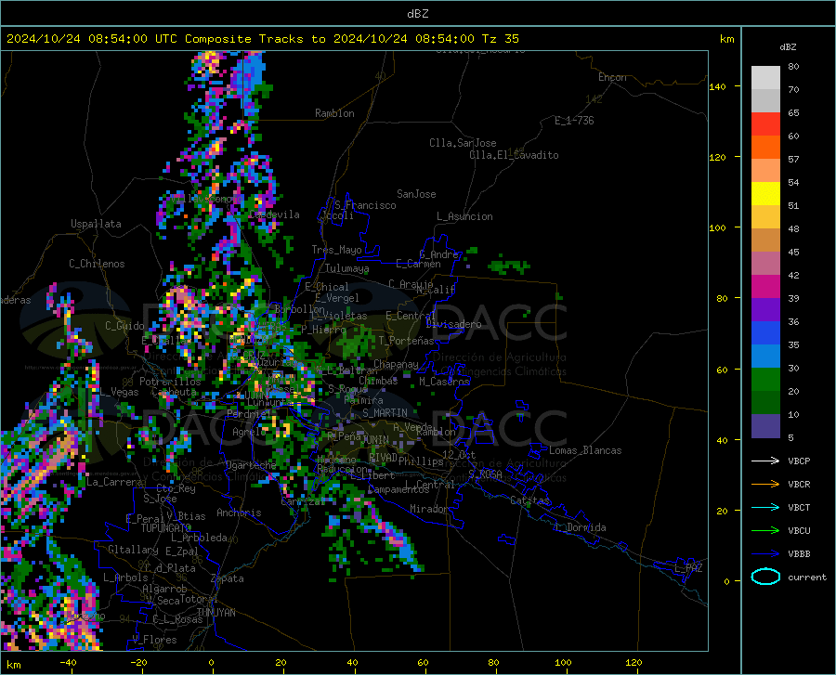Select the Potrerillos map label
Viewport: 836px width, 675px height.
pos(170,382)
